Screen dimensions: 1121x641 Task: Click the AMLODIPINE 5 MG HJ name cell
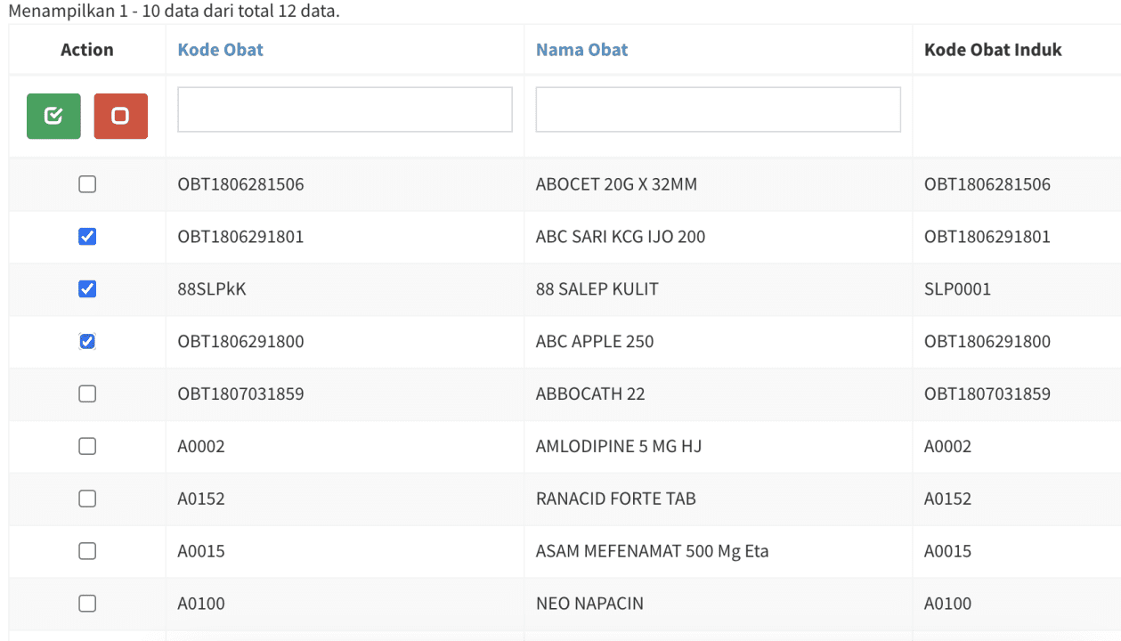[619, 446]
